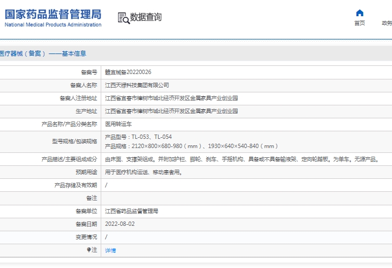Click the 首页 menu label

tap(360, 23)
